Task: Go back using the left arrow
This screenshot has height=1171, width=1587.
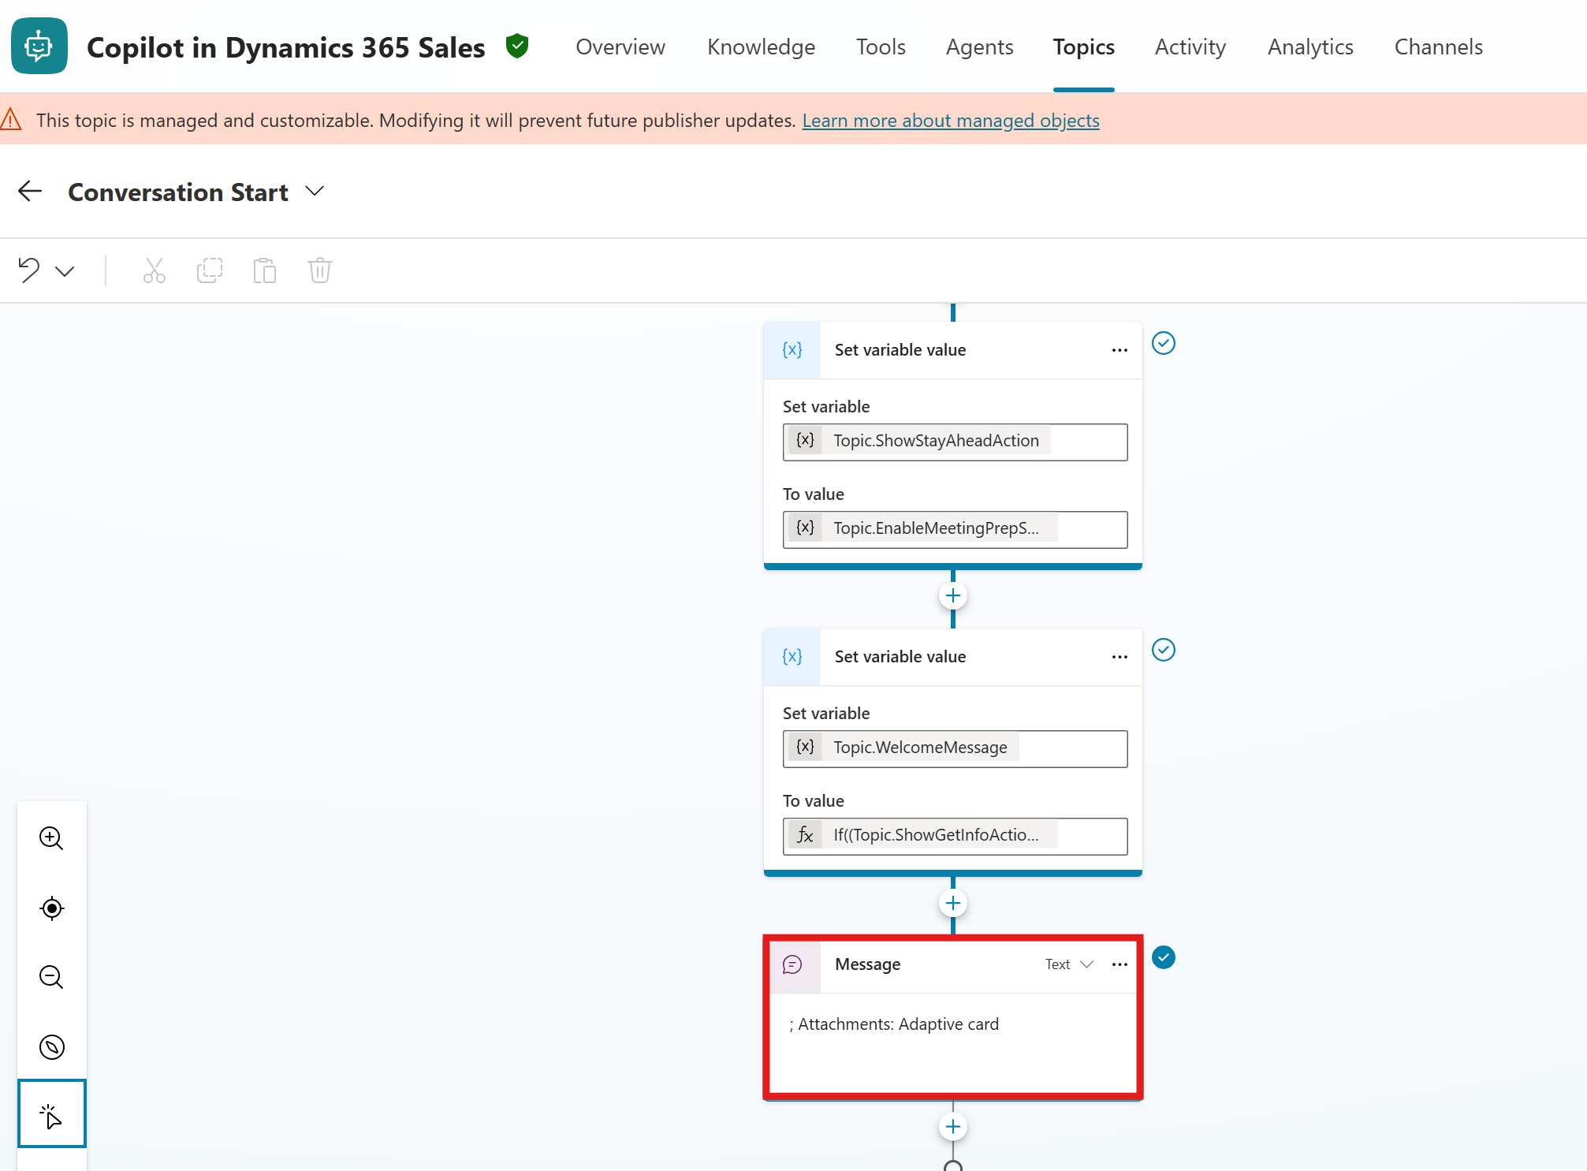Action: [30, 192]
